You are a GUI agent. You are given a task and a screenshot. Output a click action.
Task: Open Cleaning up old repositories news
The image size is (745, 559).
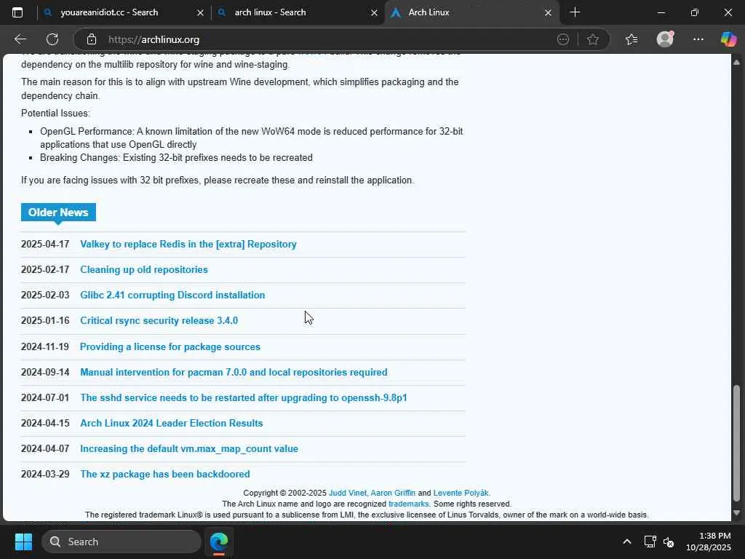[144, 269]
